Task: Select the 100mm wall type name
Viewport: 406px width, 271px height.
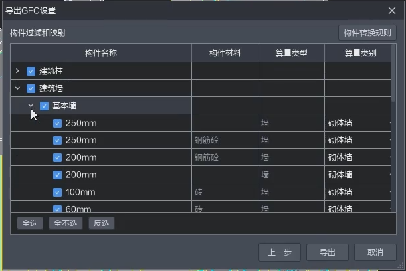Action: (x=80, y=193)
